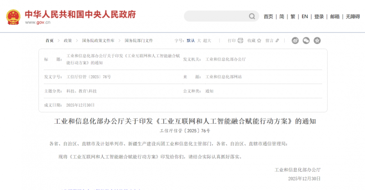This screenshot has width=365, height=190.
Task: Switch to 简 simplified Chinese
Action: (x=282, y=16)
